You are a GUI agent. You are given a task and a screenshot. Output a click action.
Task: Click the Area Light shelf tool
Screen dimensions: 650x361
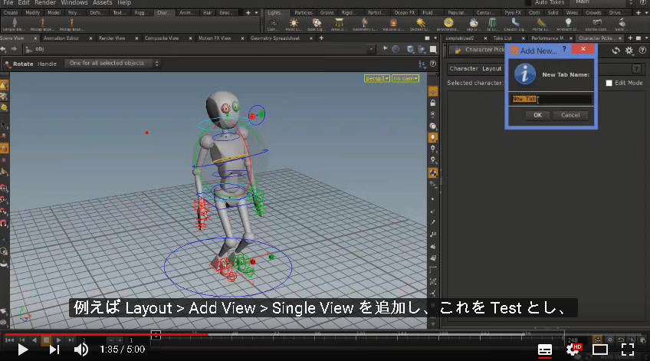[339, 25]
